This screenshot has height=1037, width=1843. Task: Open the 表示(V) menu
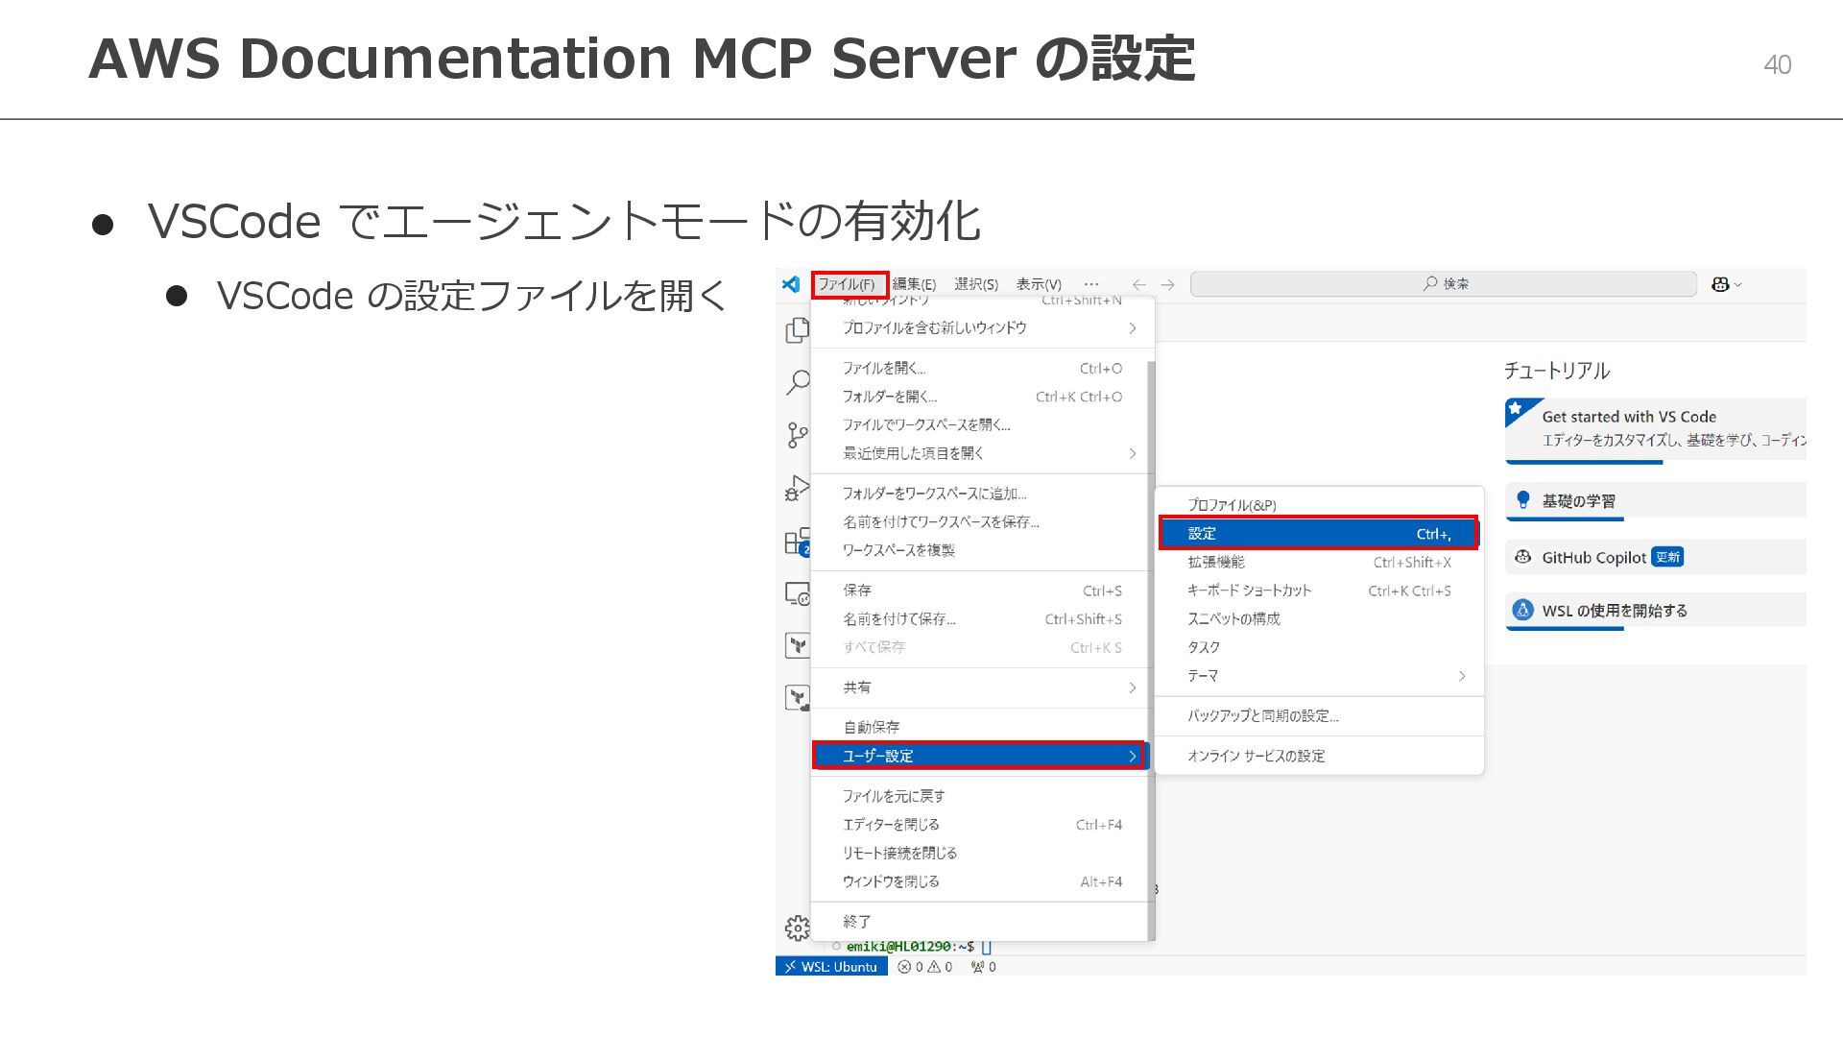pyautogui.click(x=1039, y=284)
